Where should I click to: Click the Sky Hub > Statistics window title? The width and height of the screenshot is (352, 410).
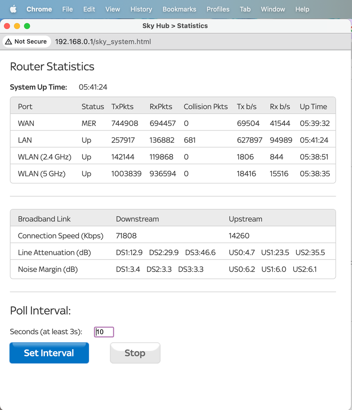coord(175,26)
